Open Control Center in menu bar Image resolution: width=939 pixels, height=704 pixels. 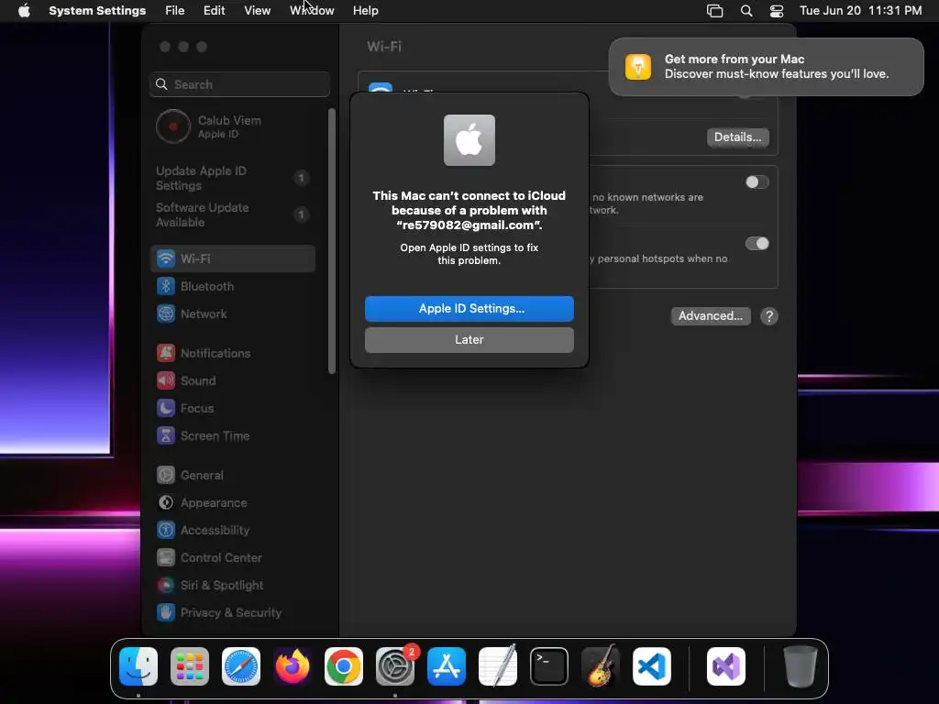pyautogui.click(x=777, y=11)
